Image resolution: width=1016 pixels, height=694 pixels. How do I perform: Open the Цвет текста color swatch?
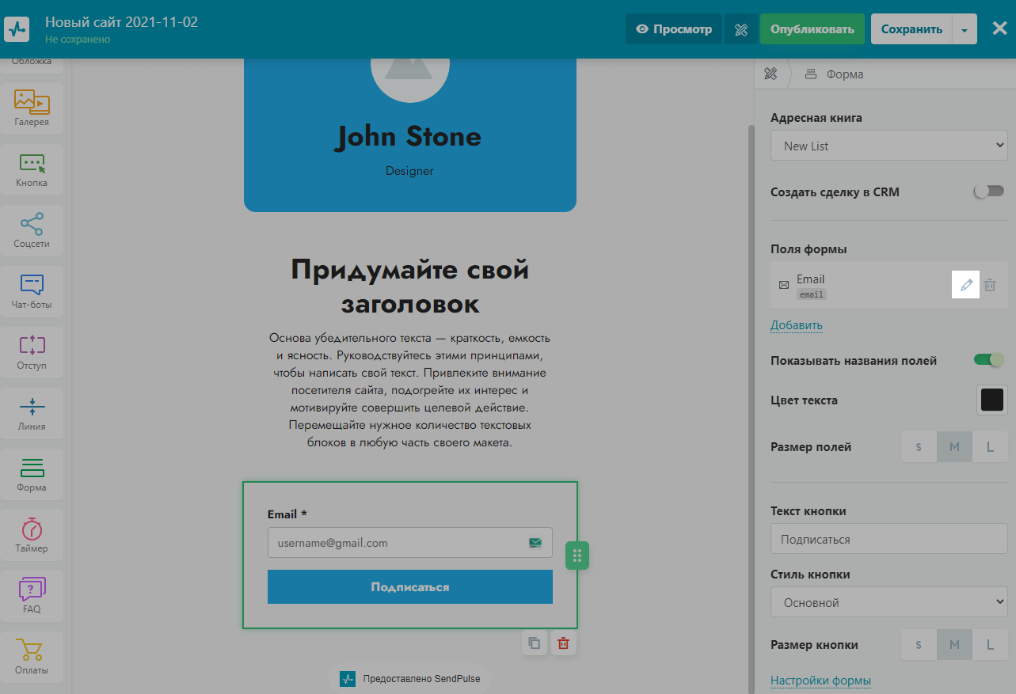click(991, 400)
